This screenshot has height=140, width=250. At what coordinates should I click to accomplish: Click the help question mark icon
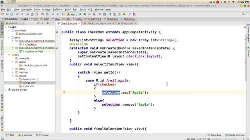pos(130,14)
